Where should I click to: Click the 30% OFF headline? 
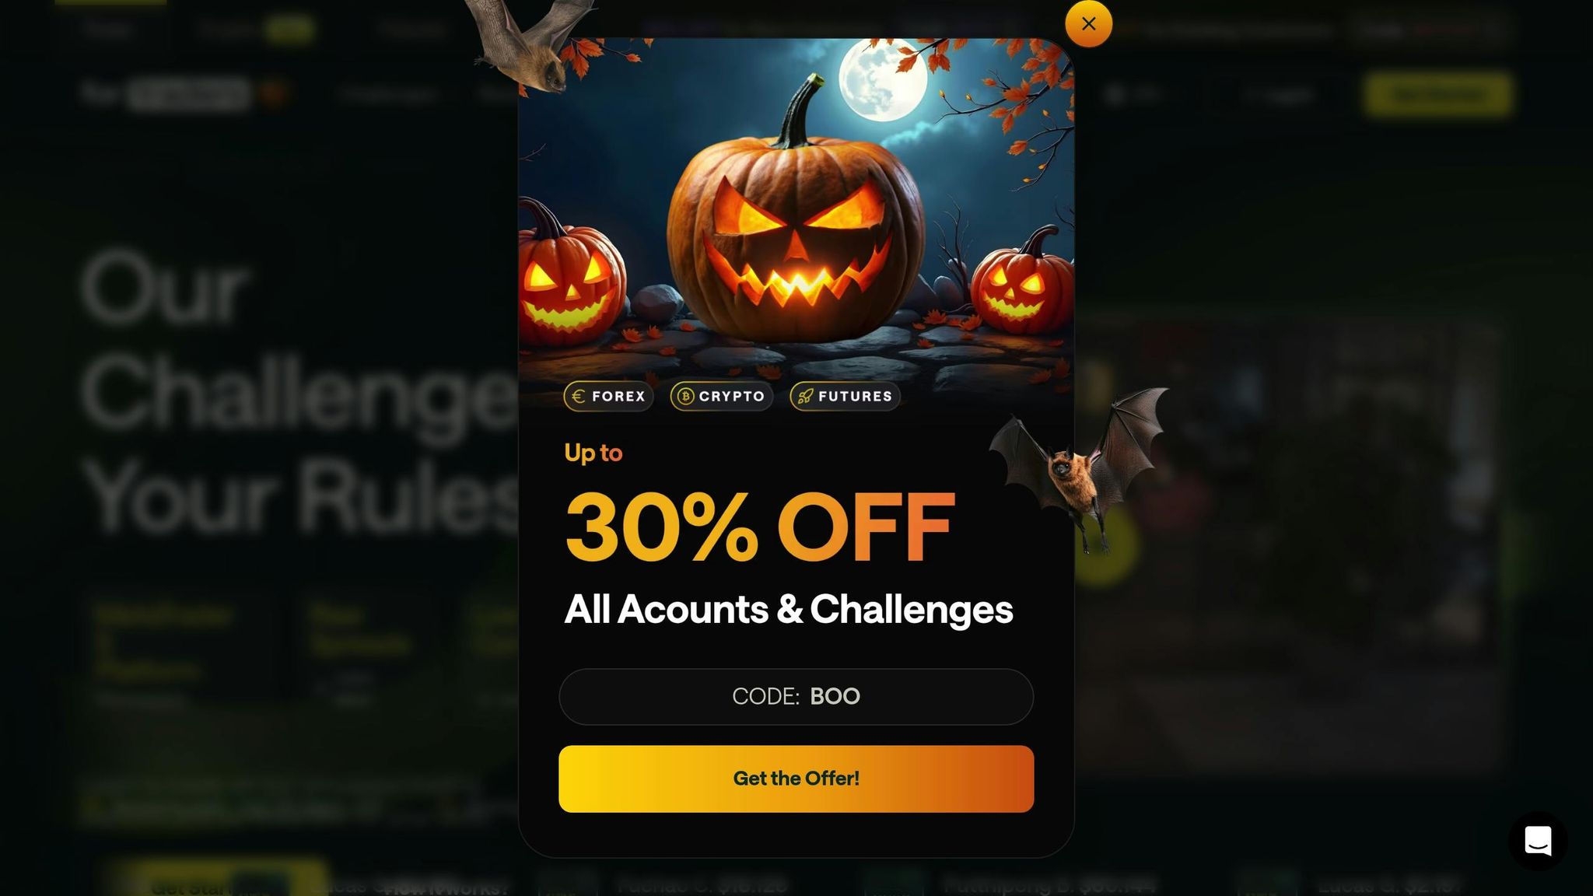[x=759, y=527]
